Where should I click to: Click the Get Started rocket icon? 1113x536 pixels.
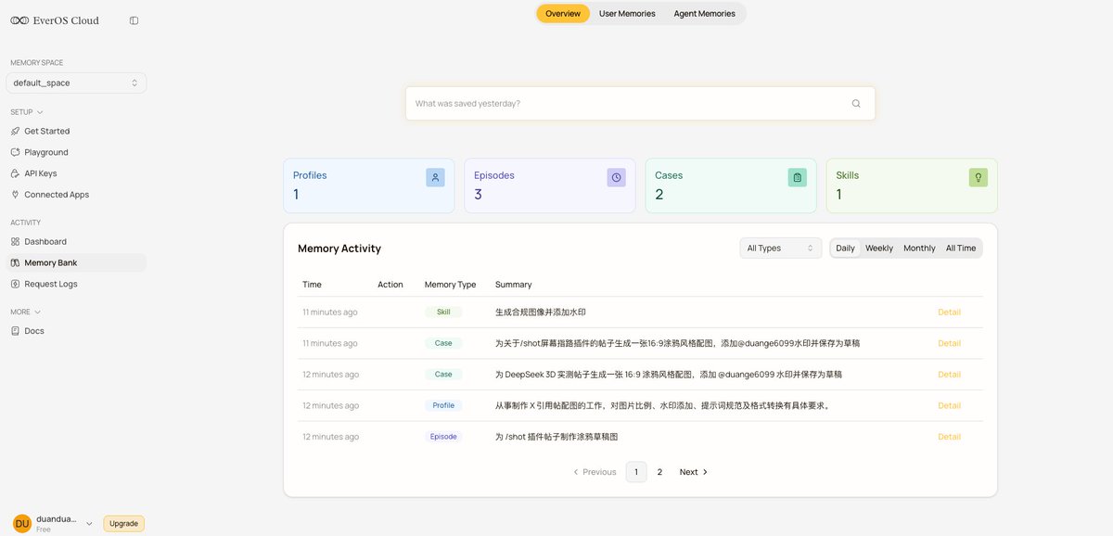coord(15,131)
